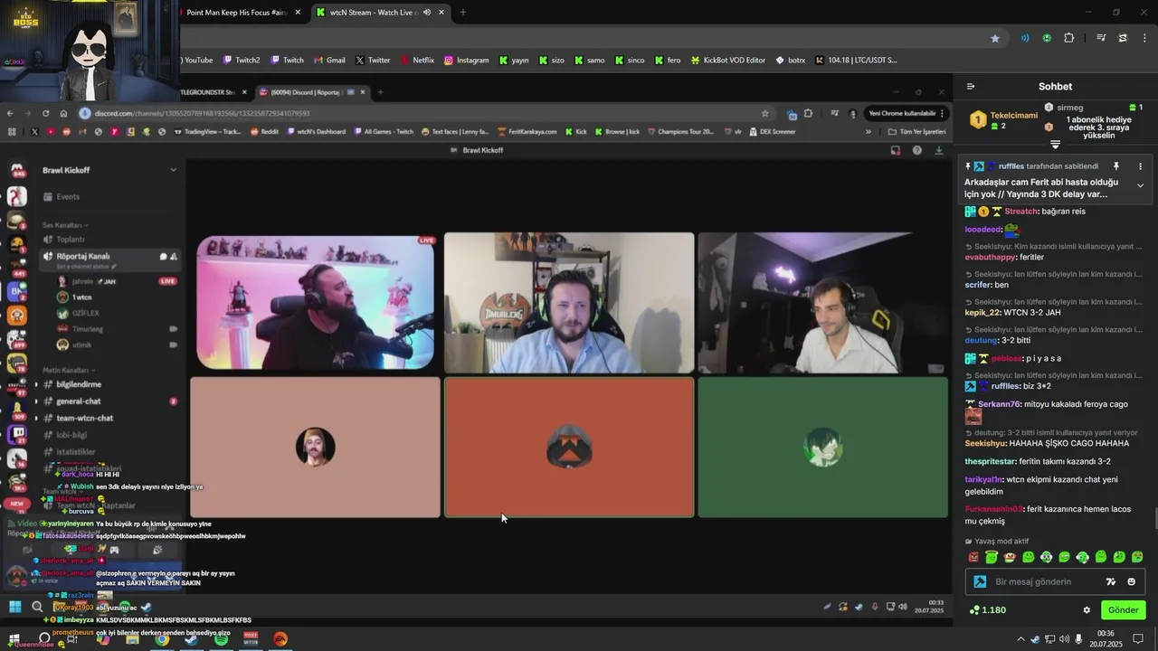The height and width of the screenshot is (651, 1158).
Task: Click Timurleng user in voice list
Action: coord(88,329)
